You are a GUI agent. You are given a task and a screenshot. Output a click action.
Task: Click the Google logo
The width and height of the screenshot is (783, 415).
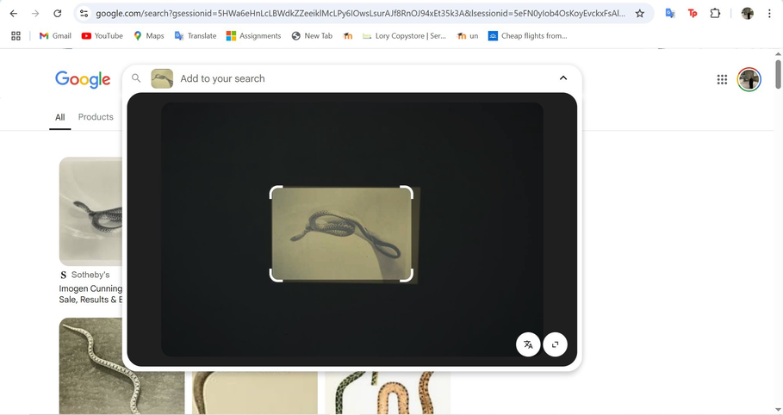tap(83, 79)
